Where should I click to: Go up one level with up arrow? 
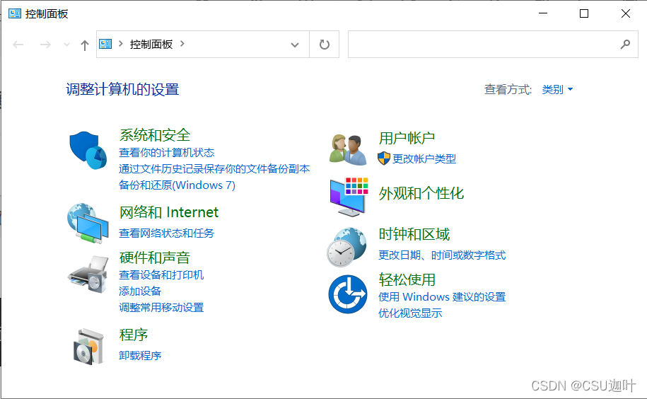(85, 45)
